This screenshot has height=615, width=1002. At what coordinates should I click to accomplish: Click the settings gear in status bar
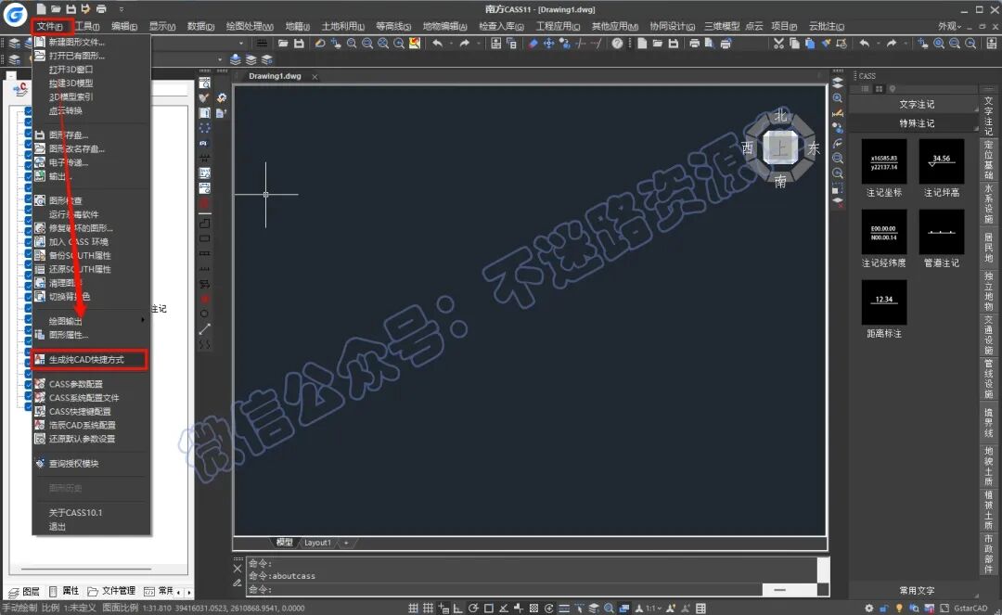869,608
